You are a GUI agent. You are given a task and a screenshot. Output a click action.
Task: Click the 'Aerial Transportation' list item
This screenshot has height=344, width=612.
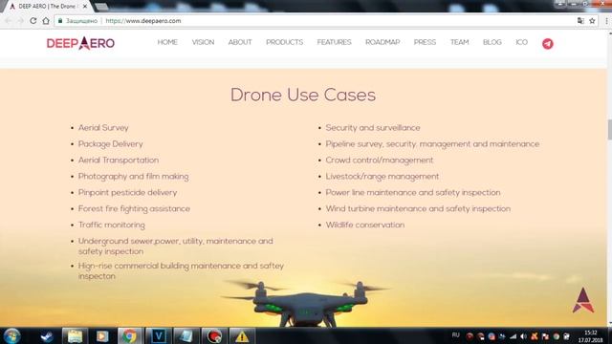tap(119, 161)
